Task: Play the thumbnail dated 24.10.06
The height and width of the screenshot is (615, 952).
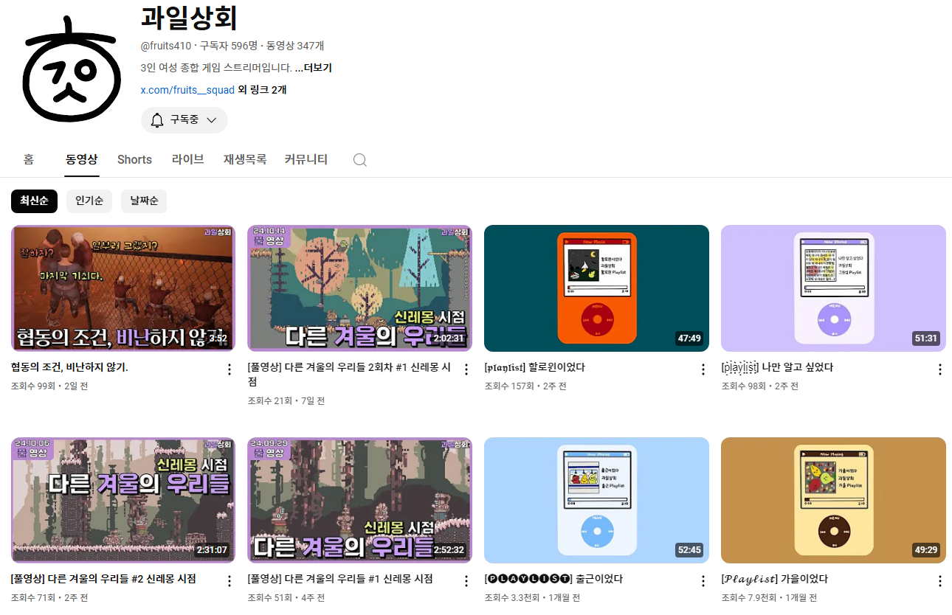Action: coord(123,500)
